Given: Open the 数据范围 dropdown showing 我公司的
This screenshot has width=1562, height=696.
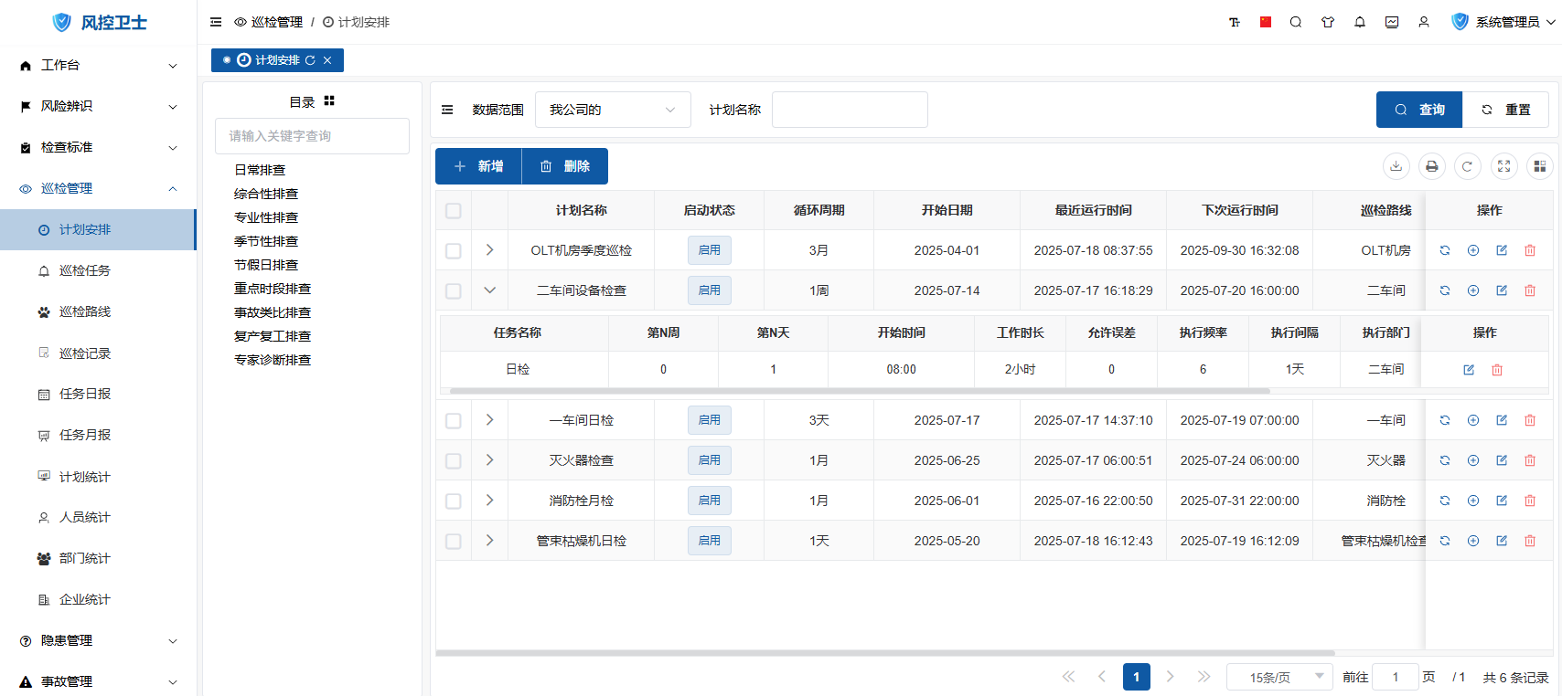Looking at the screenshot, I should [612, 110].
